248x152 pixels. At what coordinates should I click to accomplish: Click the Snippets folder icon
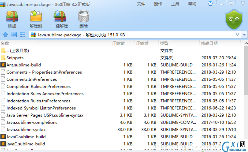point(3,58)
